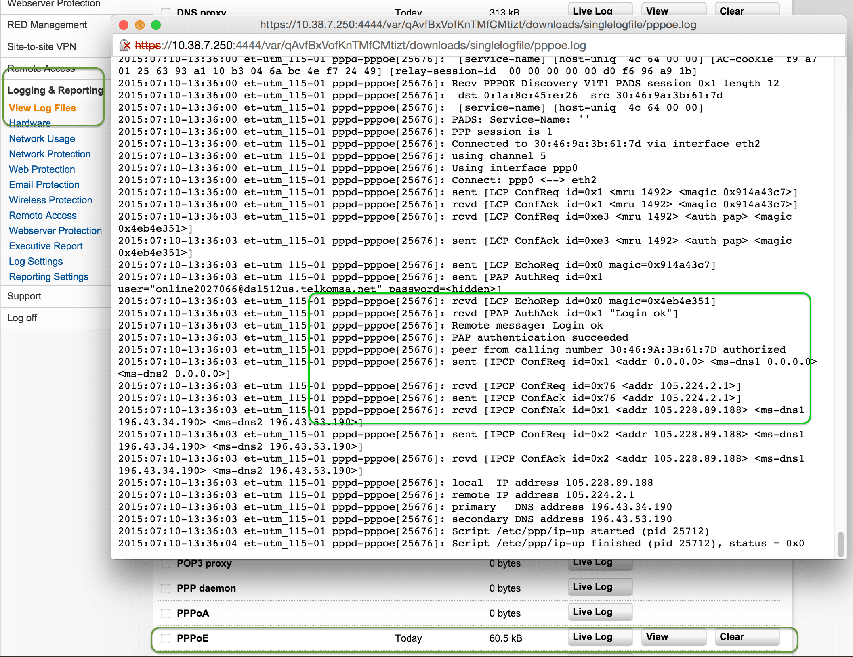853x657 pixels.
Task: Open Reporting Settings page
Action: click(x=49, y=277)
